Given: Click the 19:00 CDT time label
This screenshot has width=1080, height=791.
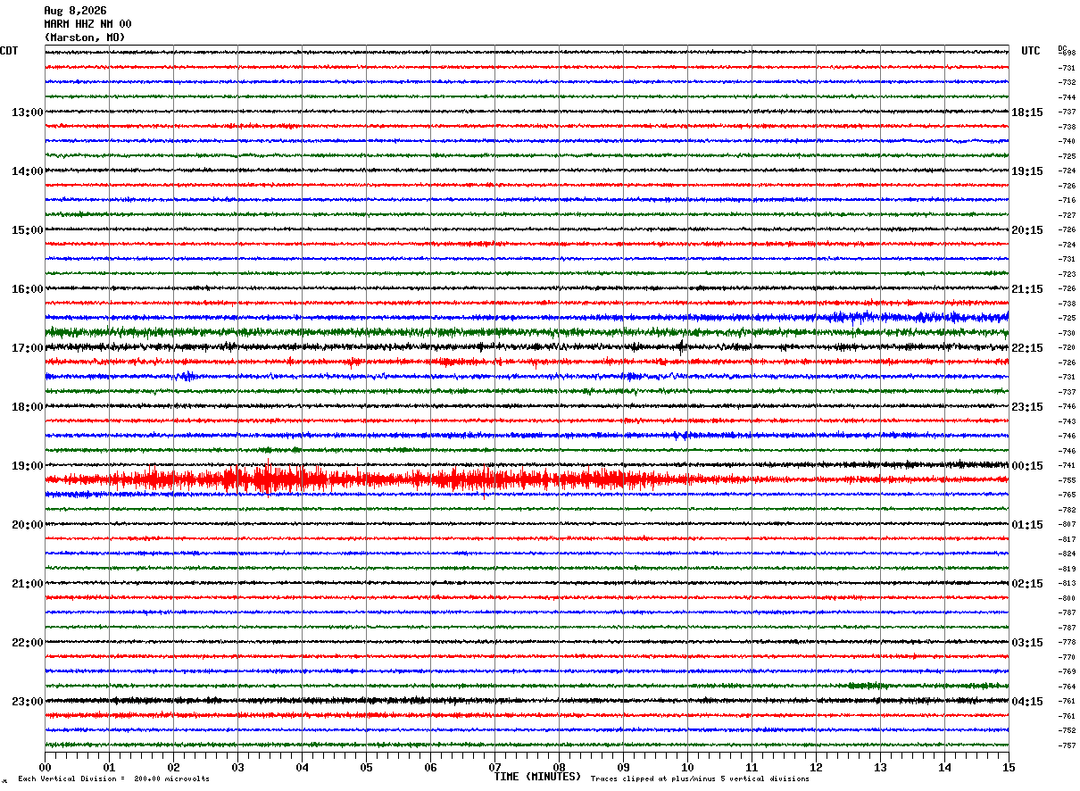Looking at the screenshot, I should coord(27,466).
